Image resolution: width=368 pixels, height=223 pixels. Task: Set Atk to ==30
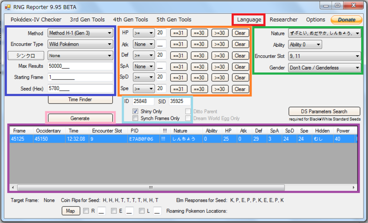(199, 44)
